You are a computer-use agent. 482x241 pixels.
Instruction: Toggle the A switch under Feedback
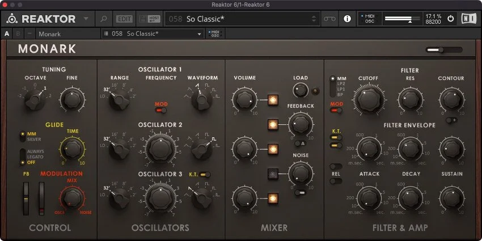(300, 143)
